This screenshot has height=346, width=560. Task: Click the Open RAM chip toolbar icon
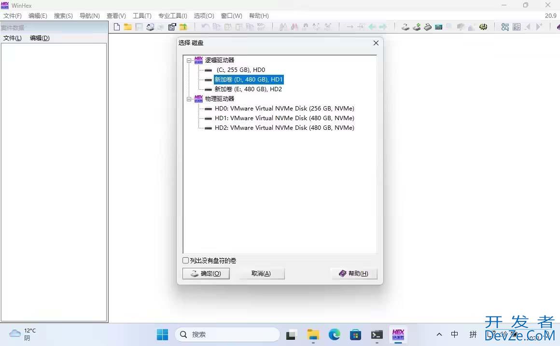pos(428,27)
